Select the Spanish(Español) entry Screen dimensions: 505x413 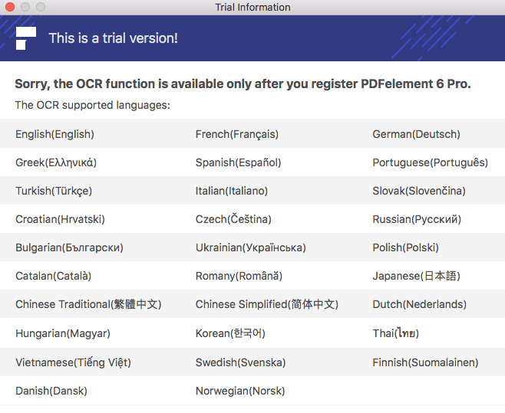pyautogui.click(x=239, y=162)
